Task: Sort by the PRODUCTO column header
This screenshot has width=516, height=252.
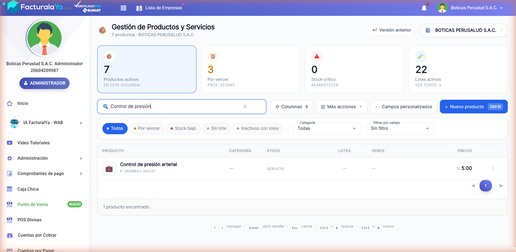Action: click(x=113, y=151)
